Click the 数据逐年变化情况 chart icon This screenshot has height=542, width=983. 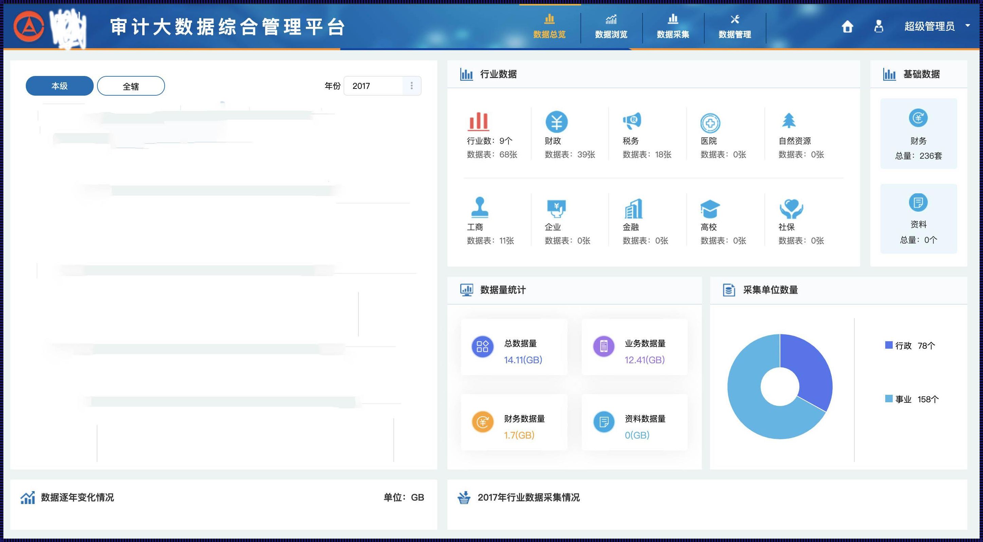point(27,497)
